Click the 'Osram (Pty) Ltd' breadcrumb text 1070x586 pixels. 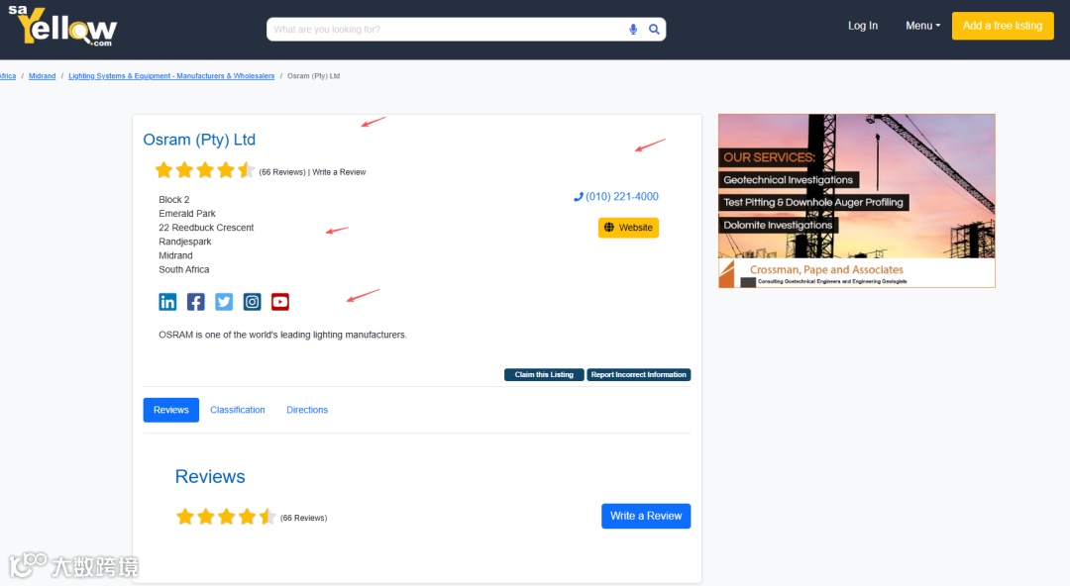tap(313, 75)
